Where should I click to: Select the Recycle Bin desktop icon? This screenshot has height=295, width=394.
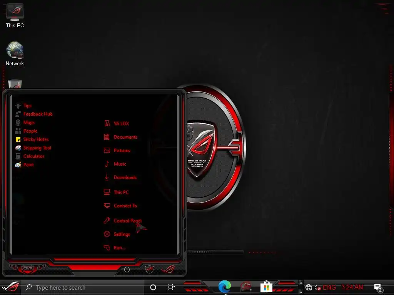click(x=15, y=84)
